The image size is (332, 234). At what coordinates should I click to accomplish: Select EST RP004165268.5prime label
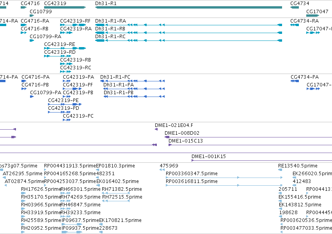[70, 174]
